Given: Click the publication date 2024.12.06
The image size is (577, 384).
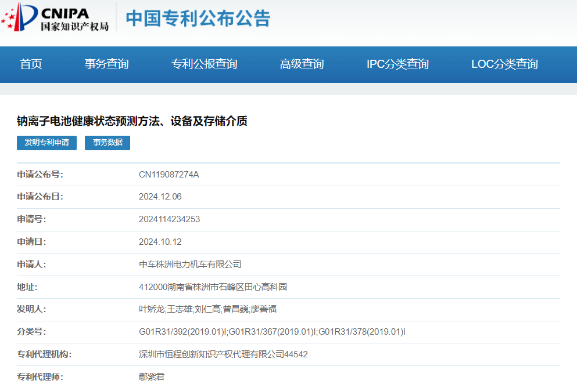Looking at the screenshot, I should pos(160,197).
